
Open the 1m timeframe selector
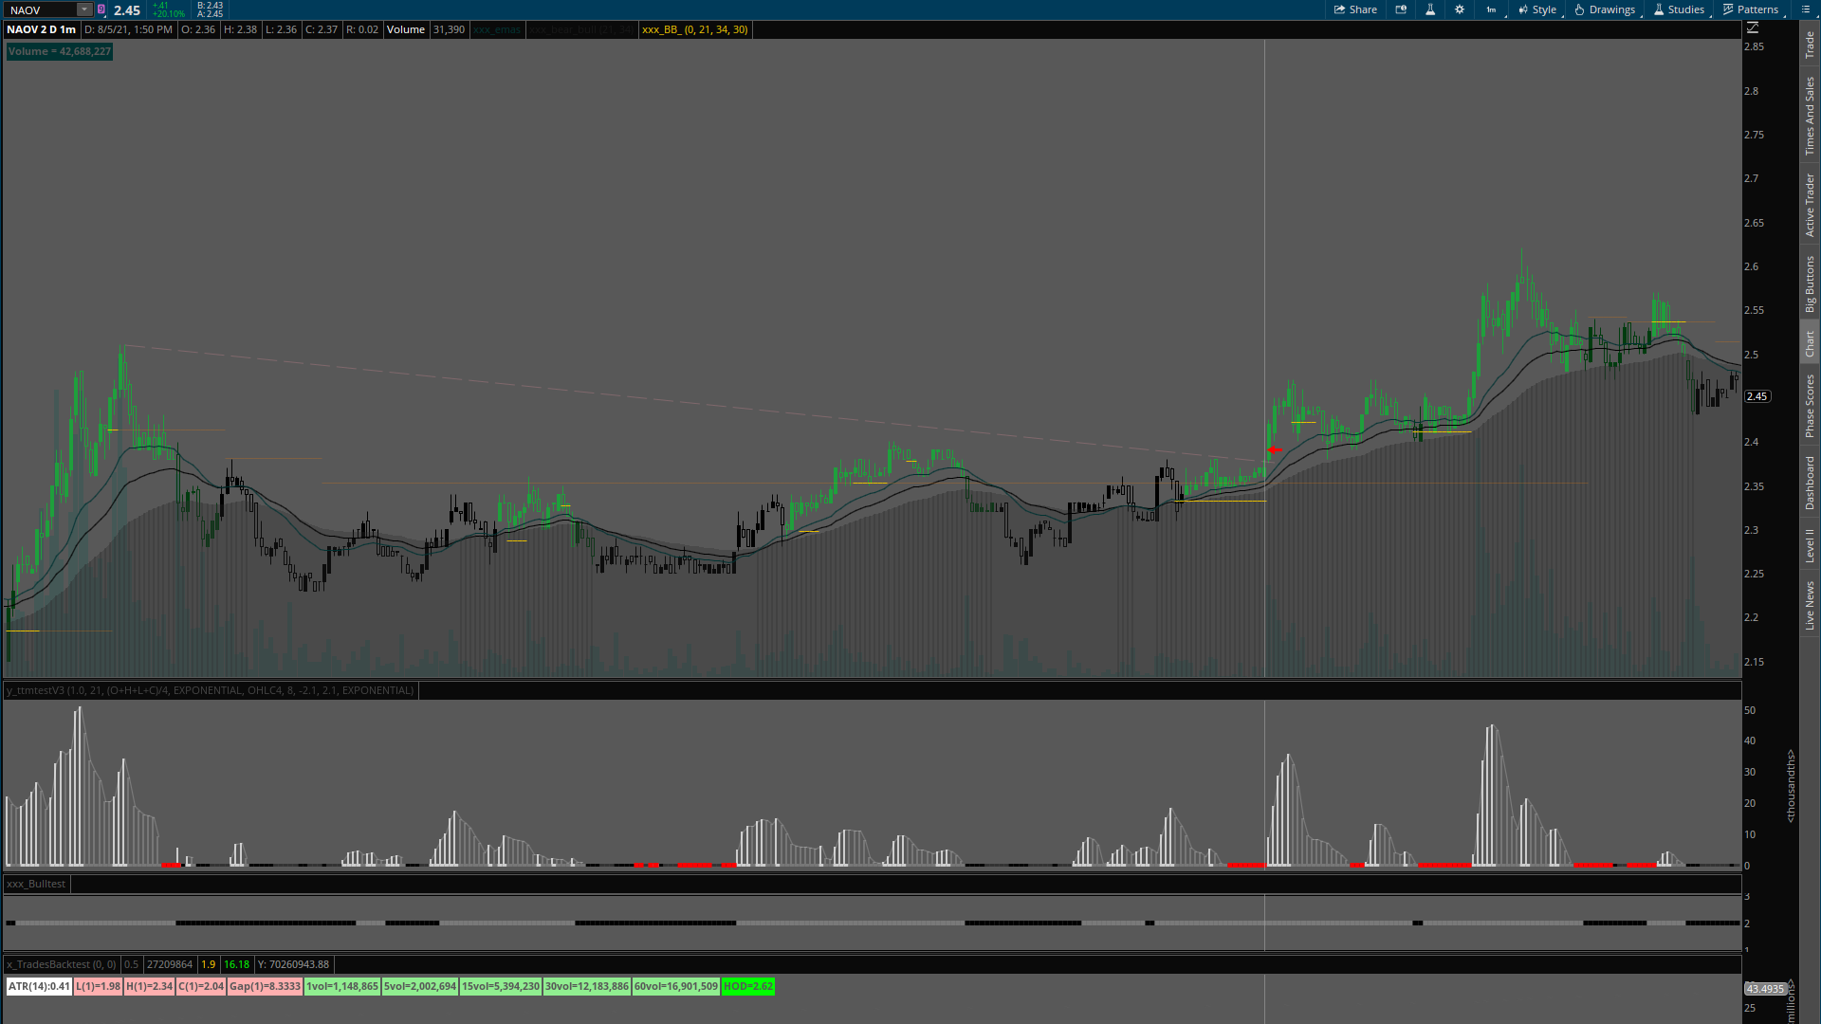pyautogui.click(x=1492, y=9)
